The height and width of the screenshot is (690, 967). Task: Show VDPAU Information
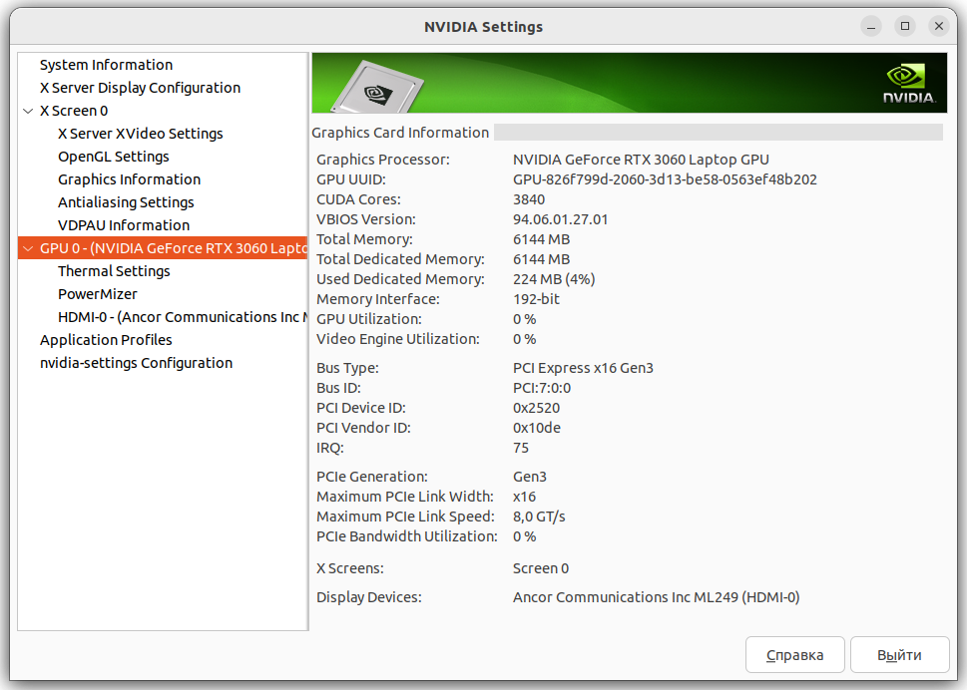point(124,225)
